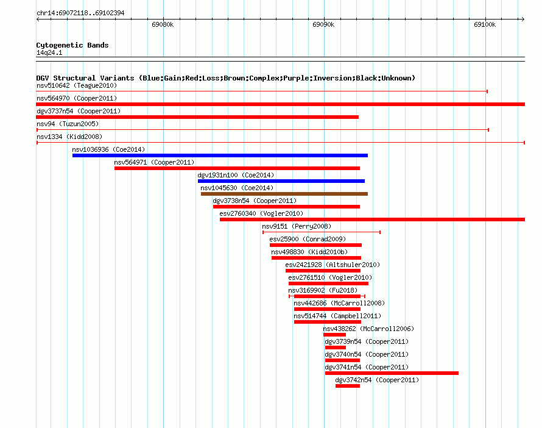The image size is (542, 428).
Task: Open the dgv3737n54 (Cooper2011) variant label
Action: click(79, 111)
